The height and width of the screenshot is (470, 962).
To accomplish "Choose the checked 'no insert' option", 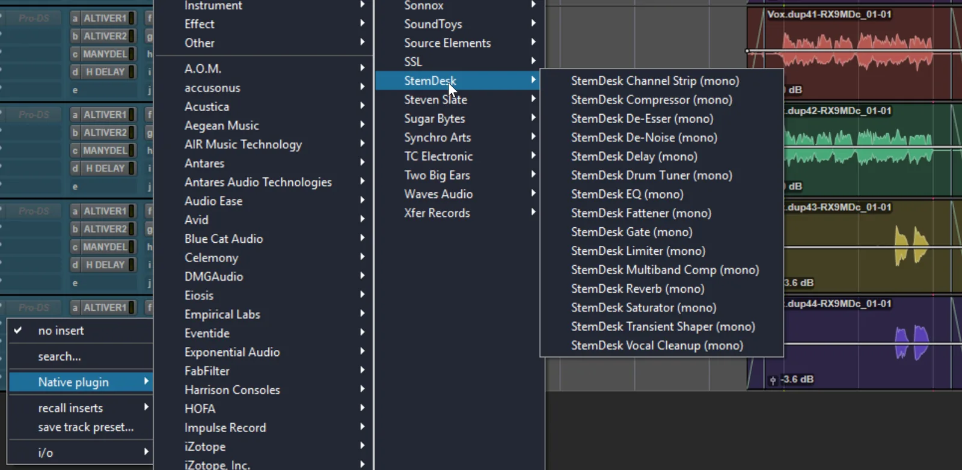I will pos(81,331).
